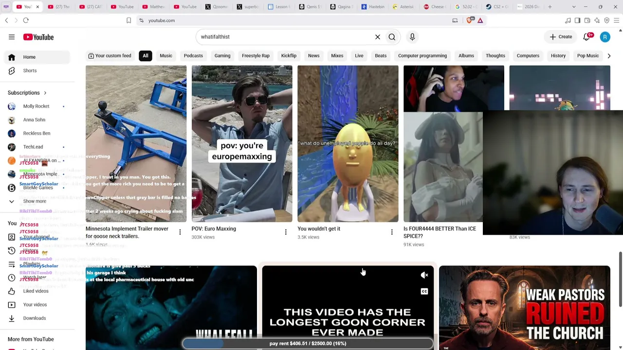
Task: Open Brave Rewards triangle icon
Action: (480, 20)
